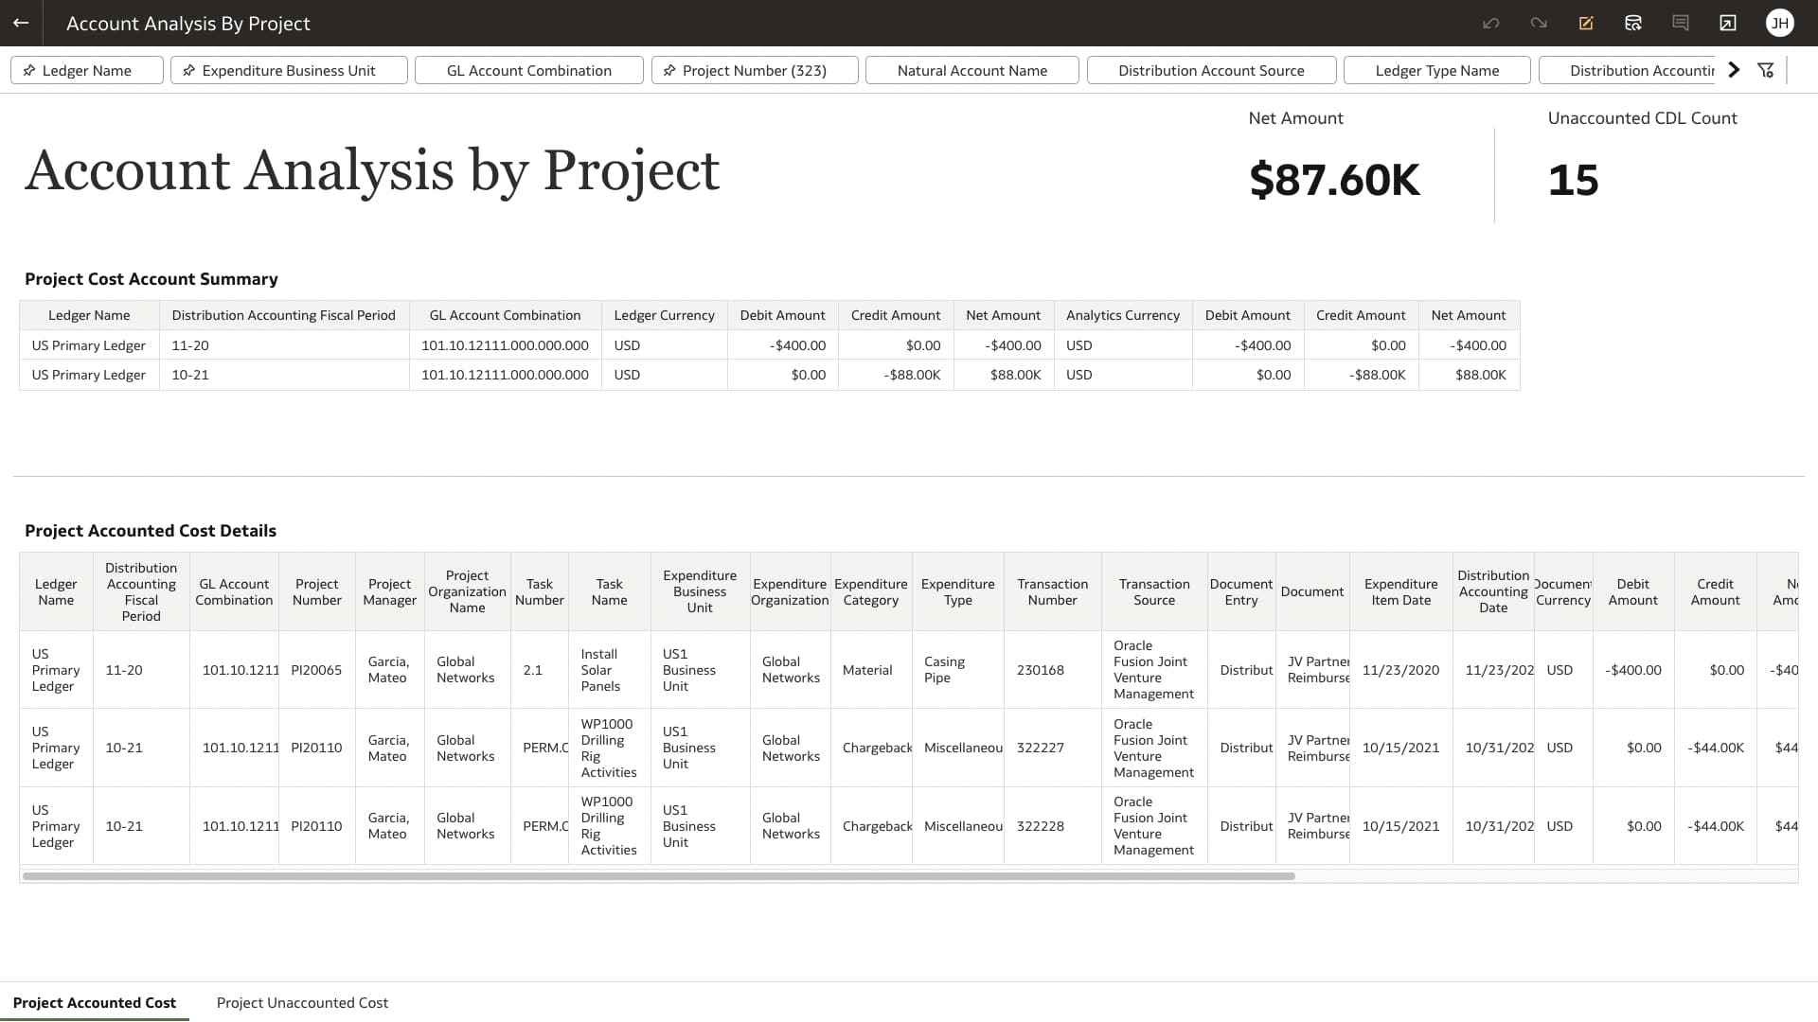The width and height of the screenshot is (1818, 1022).
Task: Switch to Project Unaccounted Cost tab
Action: pos(302,1002)
